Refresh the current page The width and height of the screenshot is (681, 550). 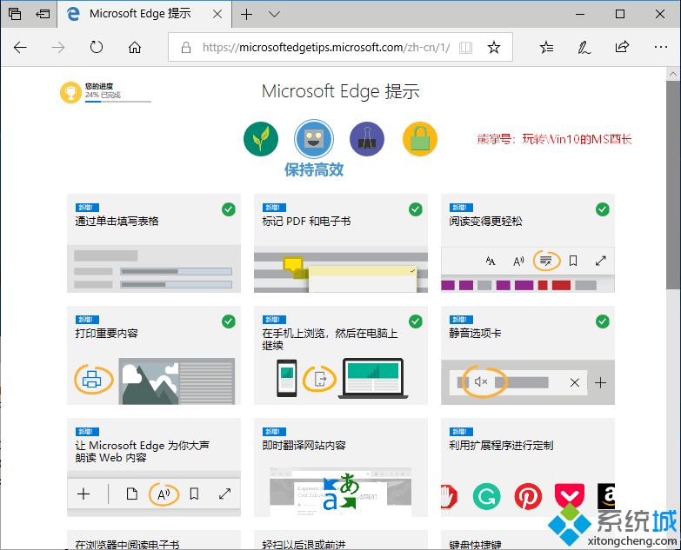click(96, 47)
